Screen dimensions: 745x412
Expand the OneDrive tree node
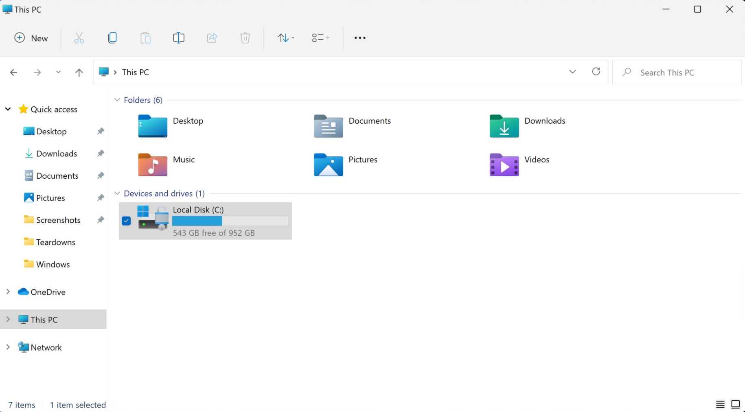coord(8,291)
